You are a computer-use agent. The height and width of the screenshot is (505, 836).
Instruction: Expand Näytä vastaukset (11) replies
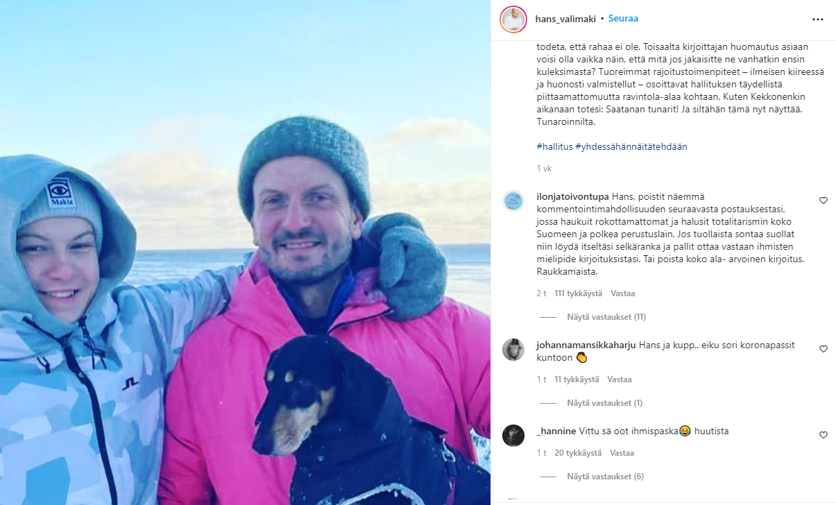[606, 317]
